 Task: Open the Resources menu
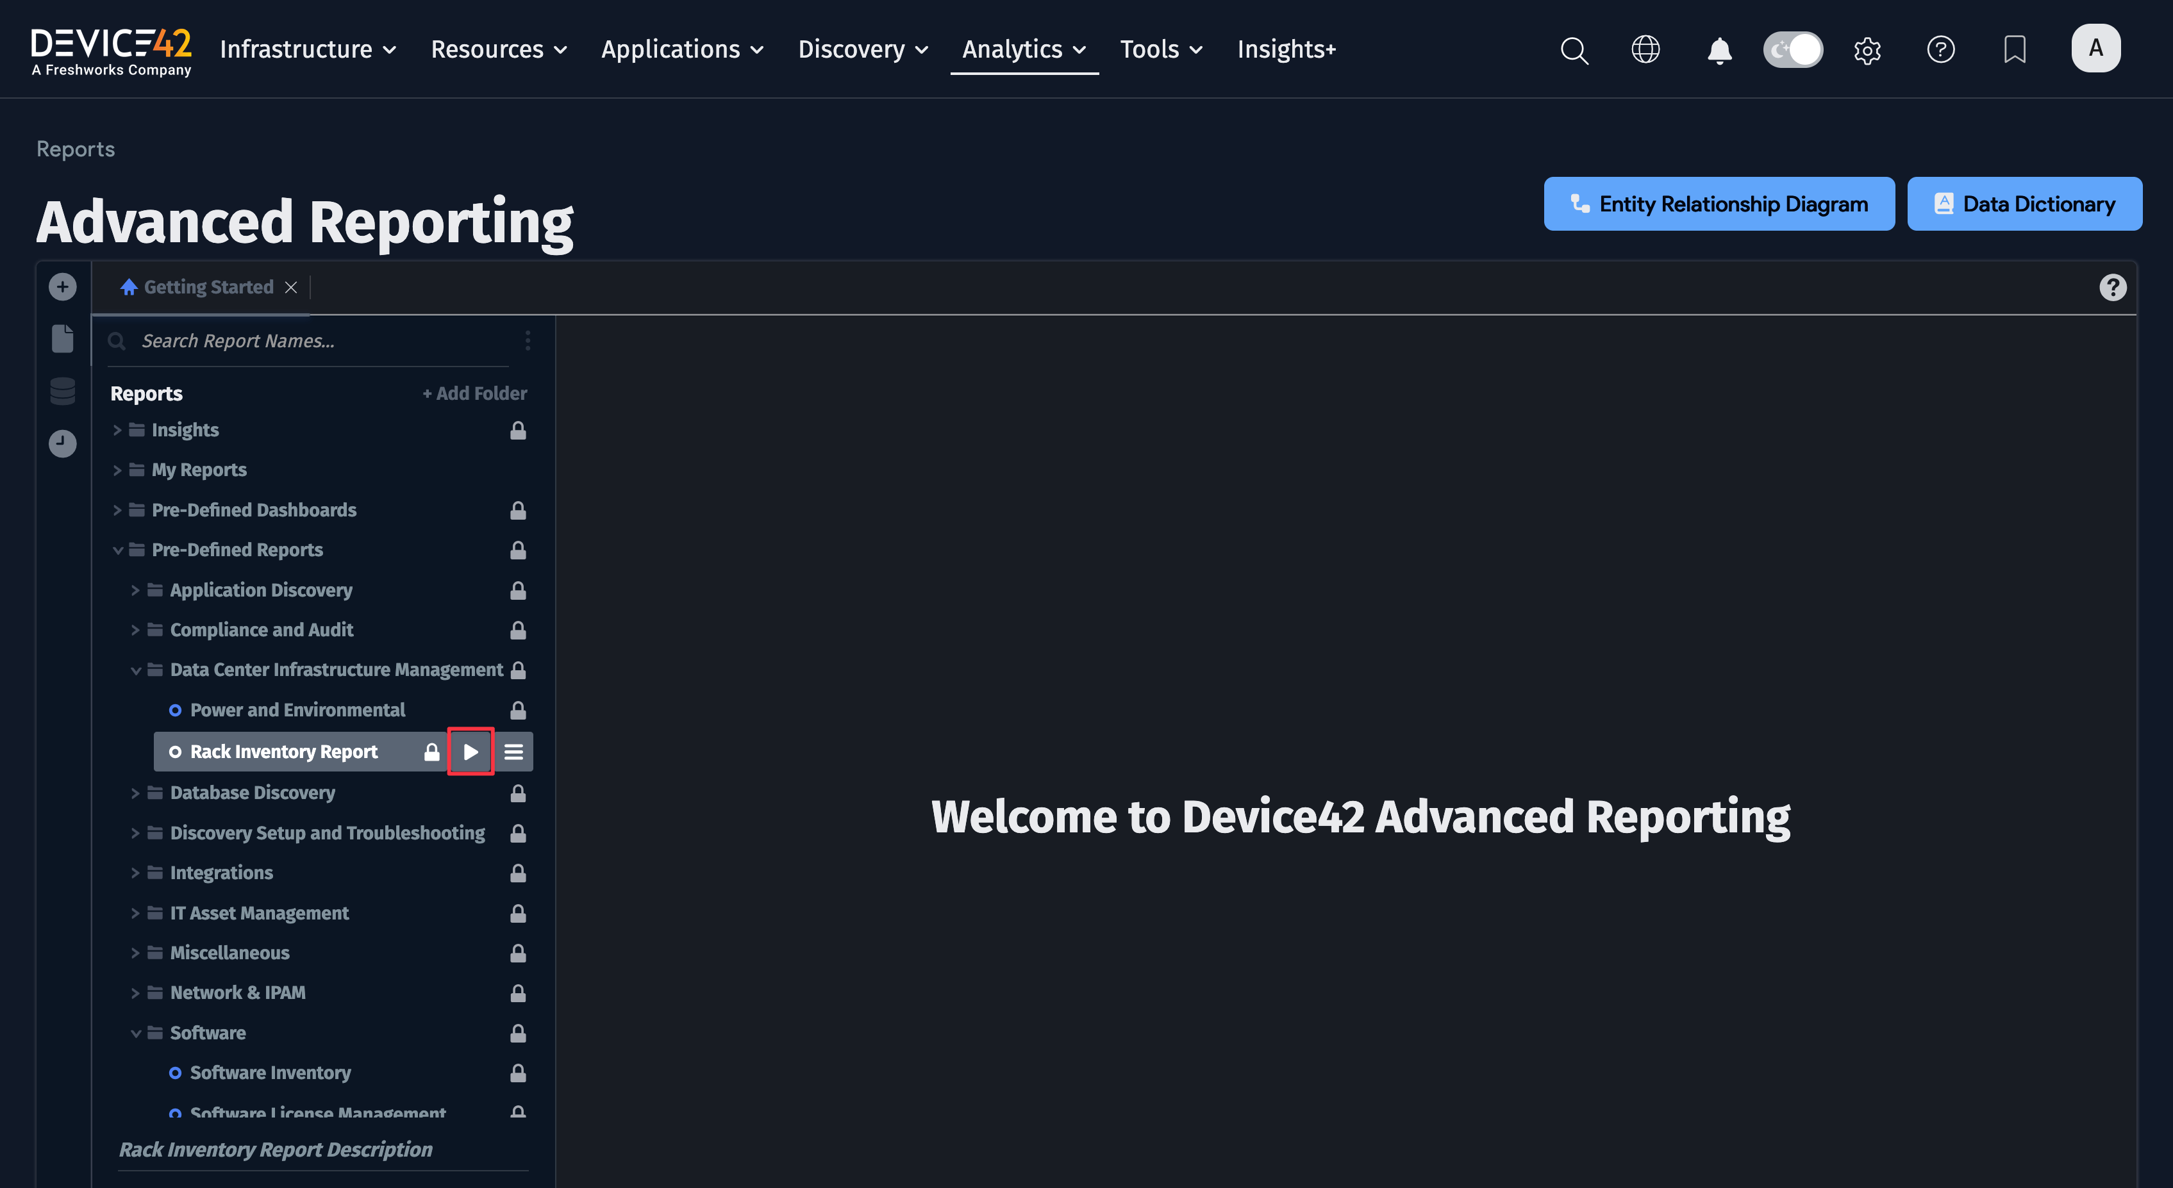coord(499,49)
